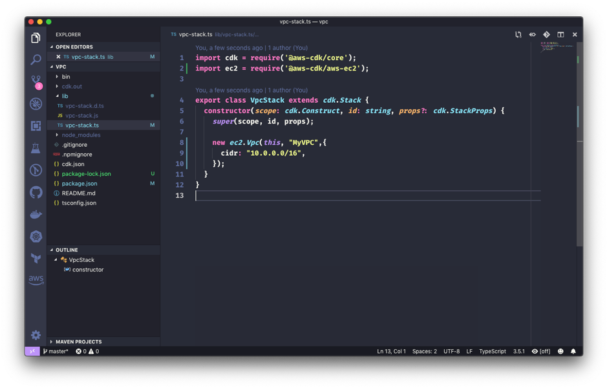Open the errors and warnings counter
The width and height of the screenshot is (607, 388).
(87, 351)
